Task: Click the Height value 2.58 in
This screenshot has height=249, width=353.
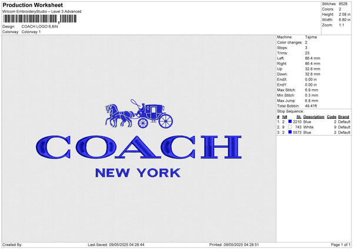Action: coord(344,14)
